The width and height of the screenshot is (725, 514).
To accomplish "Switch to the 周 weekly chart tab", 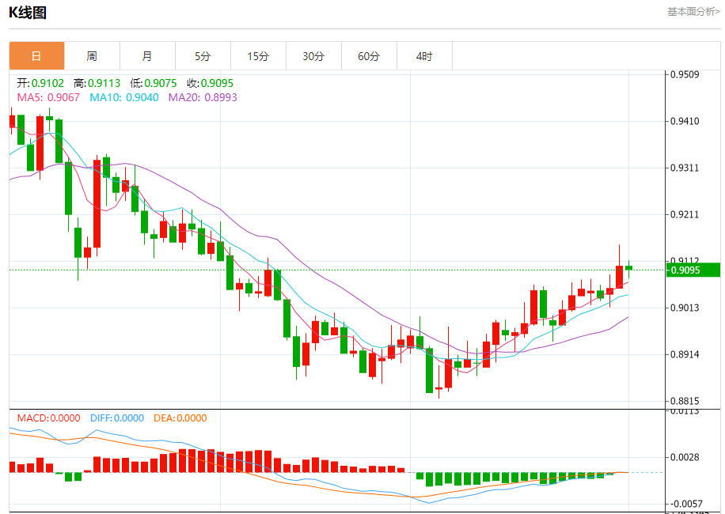I will tap(92, 56).
